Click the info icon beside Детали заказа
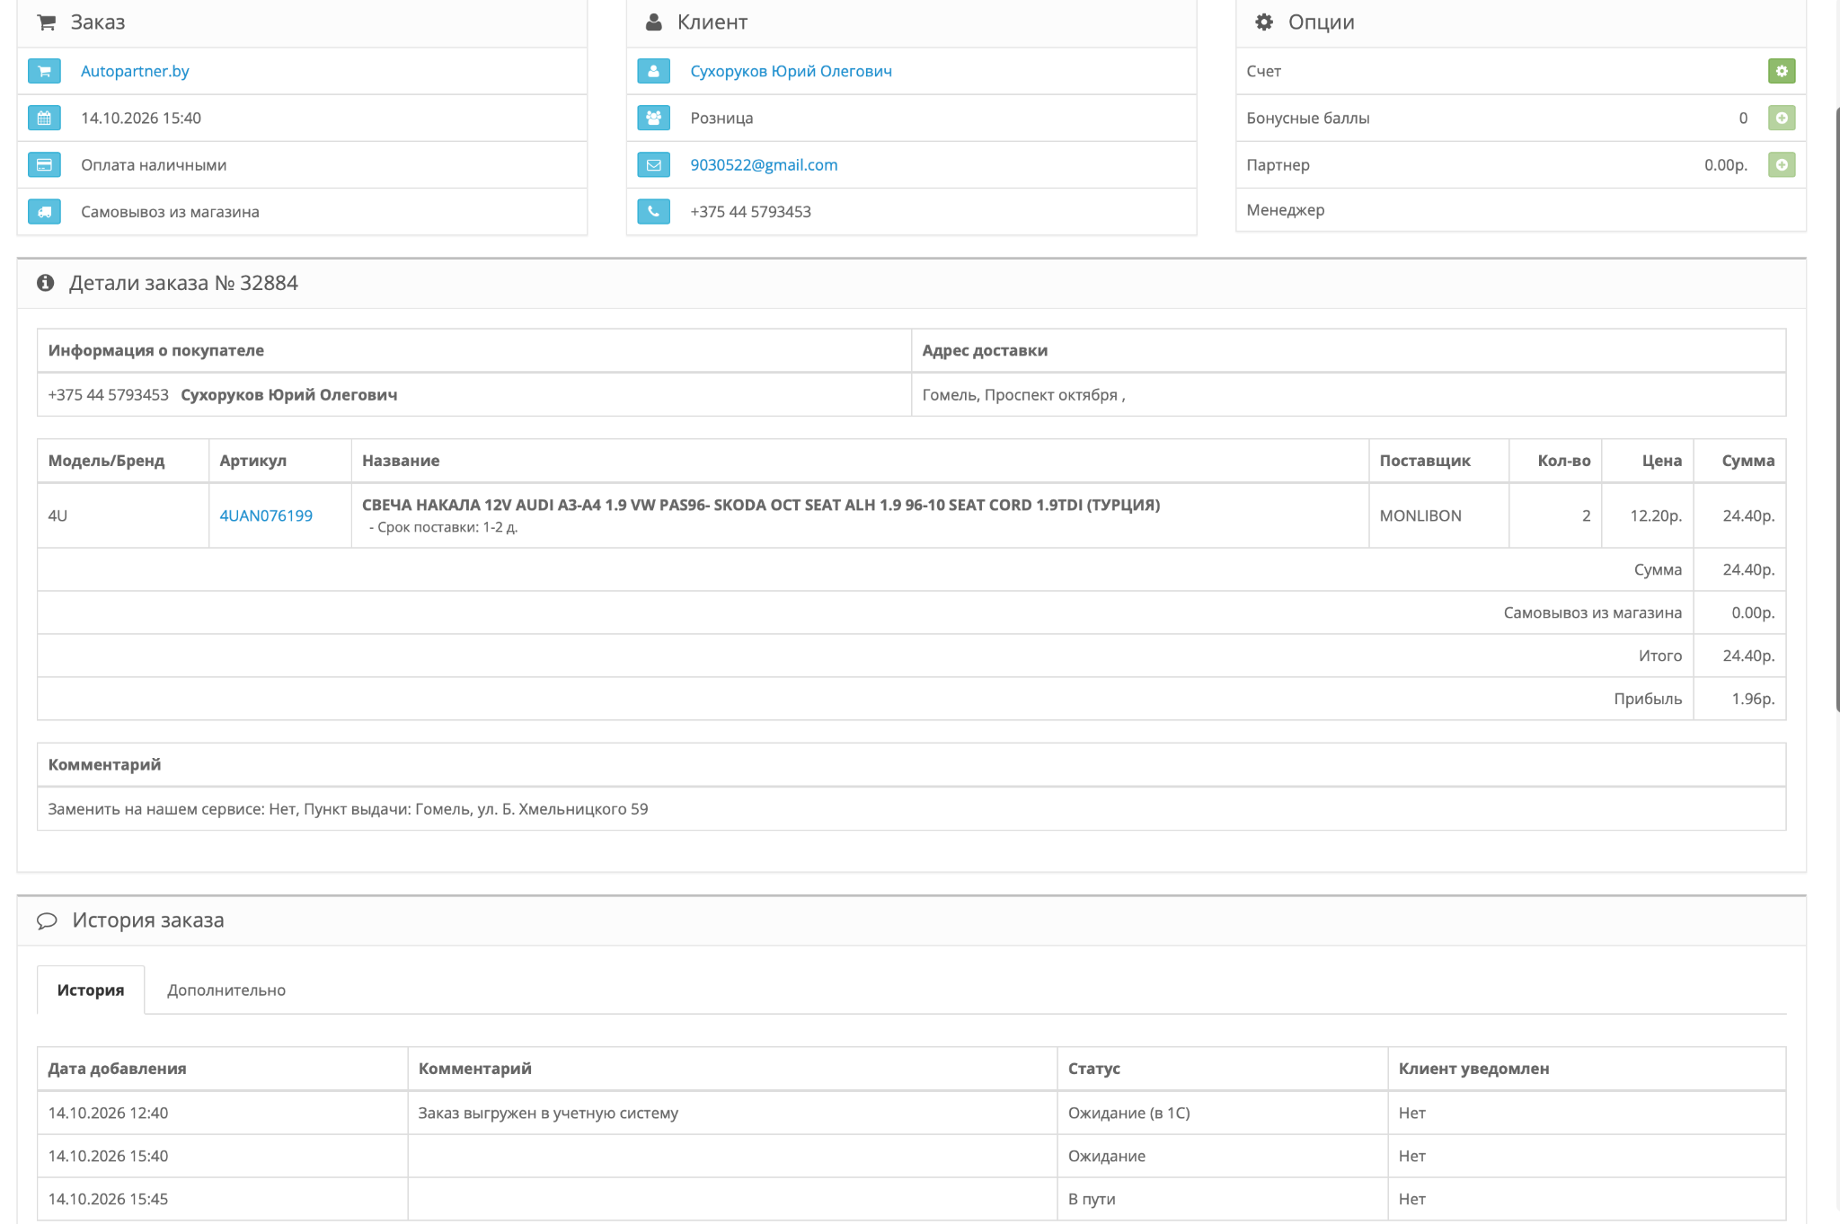This screenshot has width=1840, height=1224. (46, 283)
